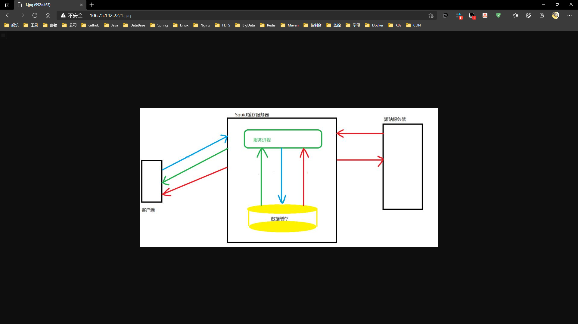The height and width of the screenshot is (324, 578).
Task: Select the 1.jpg (992×463) tab
Action: click(50, 5)
